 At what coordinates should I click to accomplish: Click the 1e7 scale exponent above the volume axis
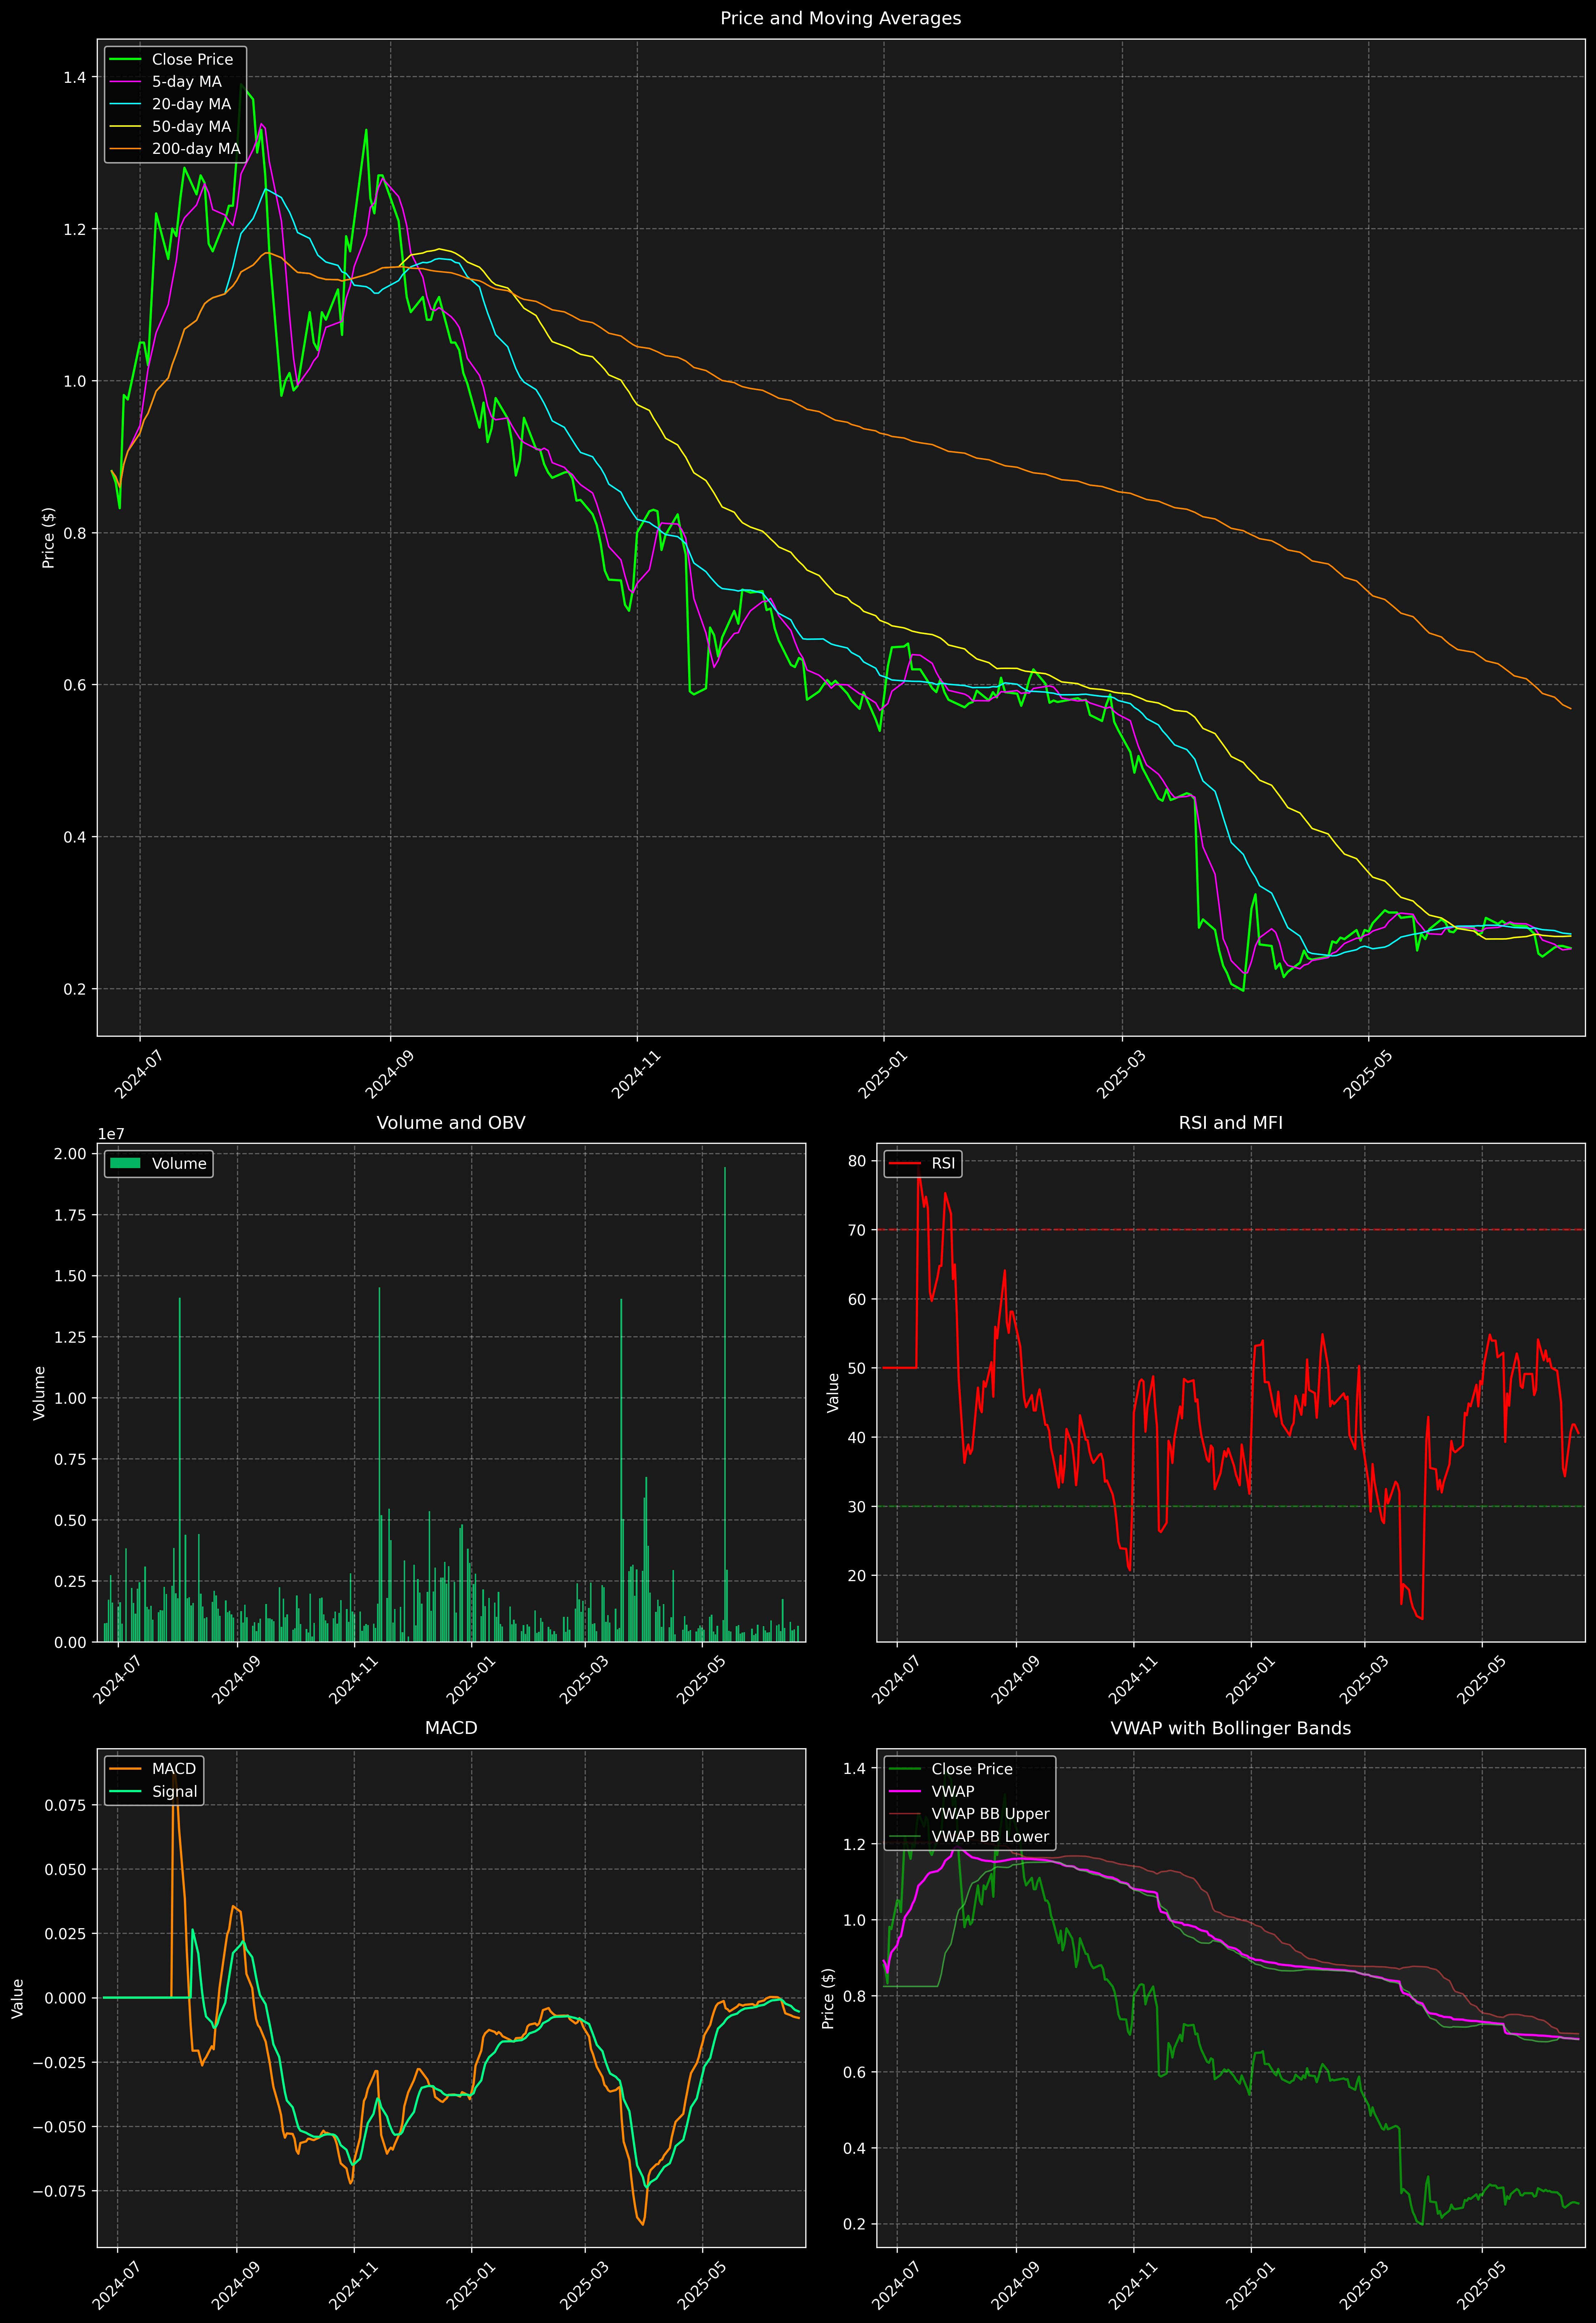click(111, 1133)
